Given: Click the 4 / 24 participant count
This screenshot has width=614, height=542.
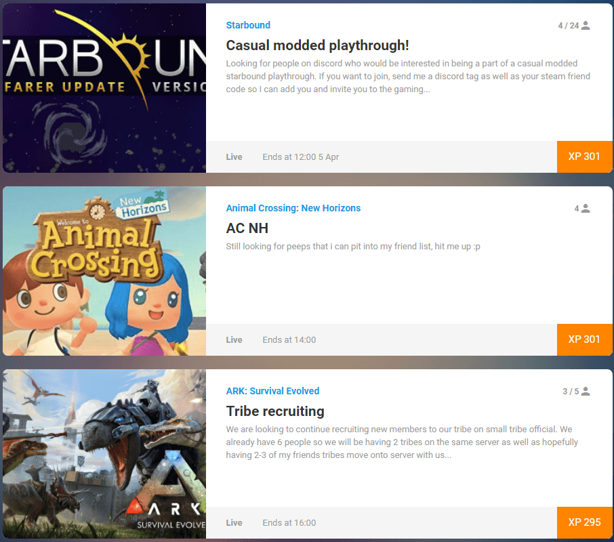Looking at the screenshot, I should pyautogui.click(x=568, y=26).
